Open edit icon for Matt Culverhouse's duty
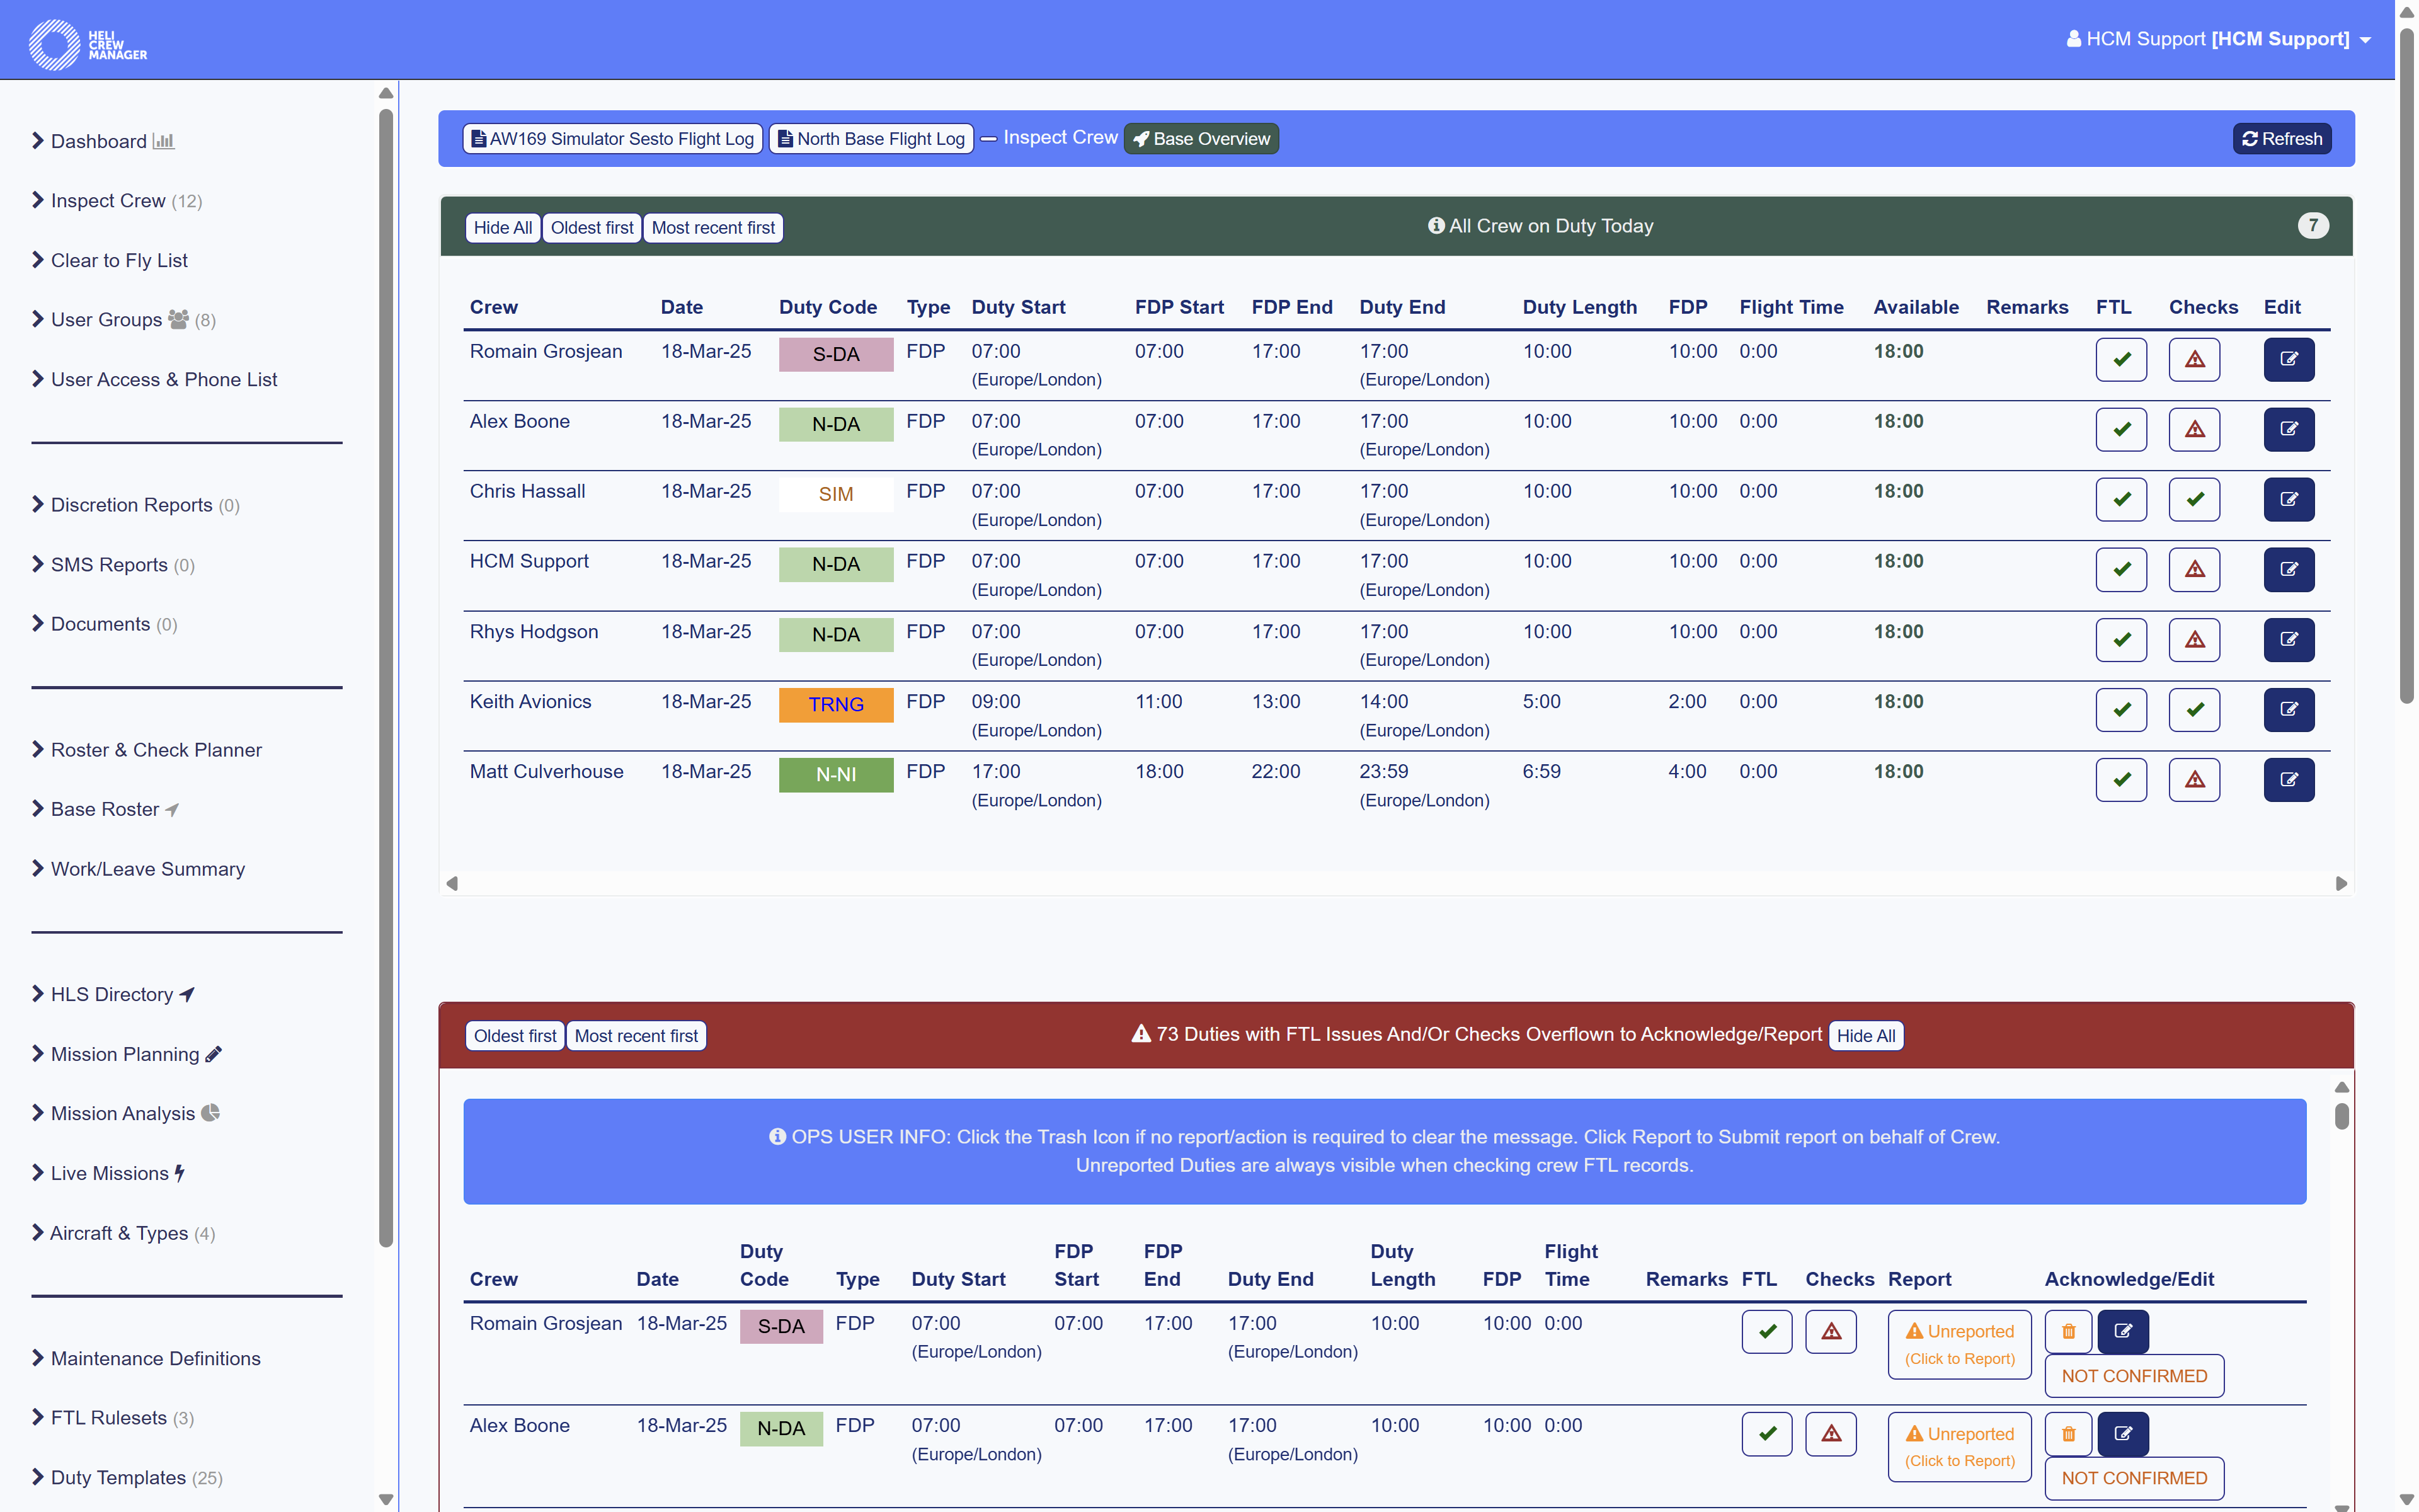The image size is (2419, 1512). pyautogui.click(x=2288, y=779)
